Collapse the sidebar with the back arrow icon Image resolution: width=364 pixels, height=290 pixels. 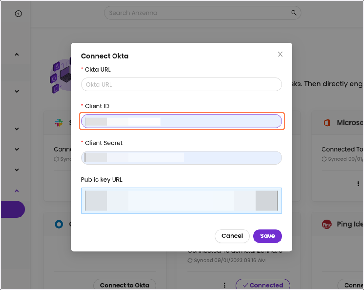19,14
